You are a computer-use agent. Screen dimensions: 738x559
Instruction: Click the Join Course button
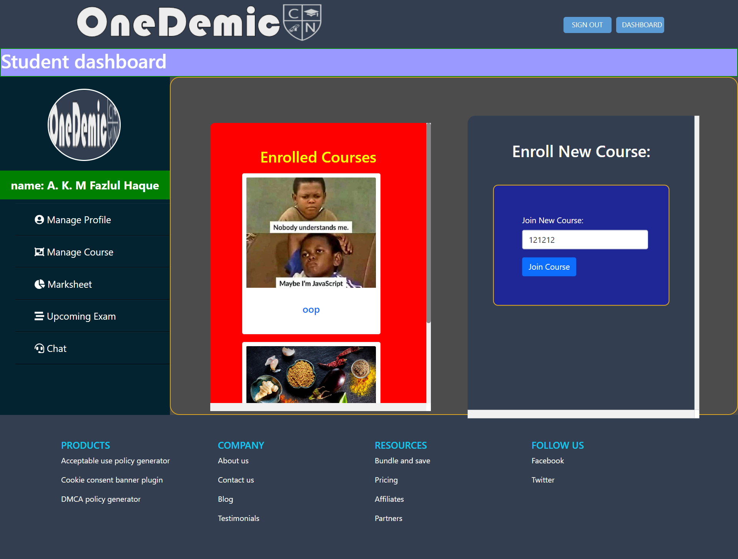549,267
